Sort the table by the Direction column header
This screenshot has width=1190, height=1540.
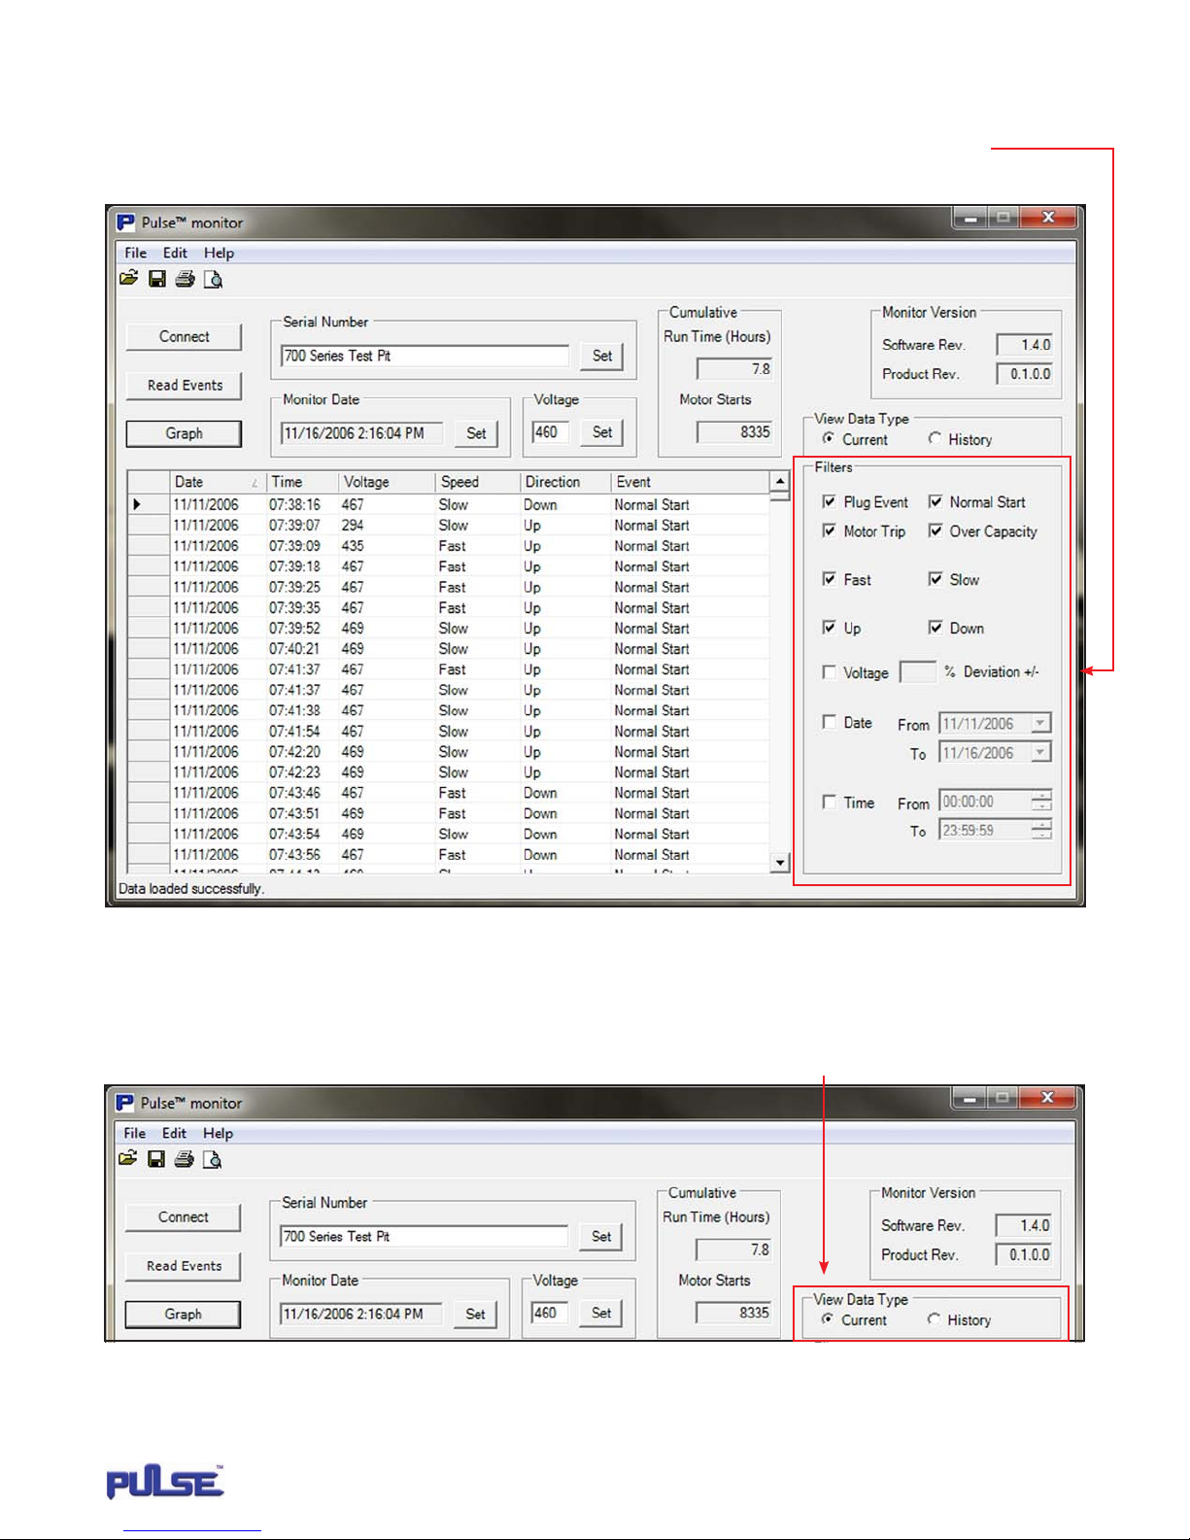[564, 482]
